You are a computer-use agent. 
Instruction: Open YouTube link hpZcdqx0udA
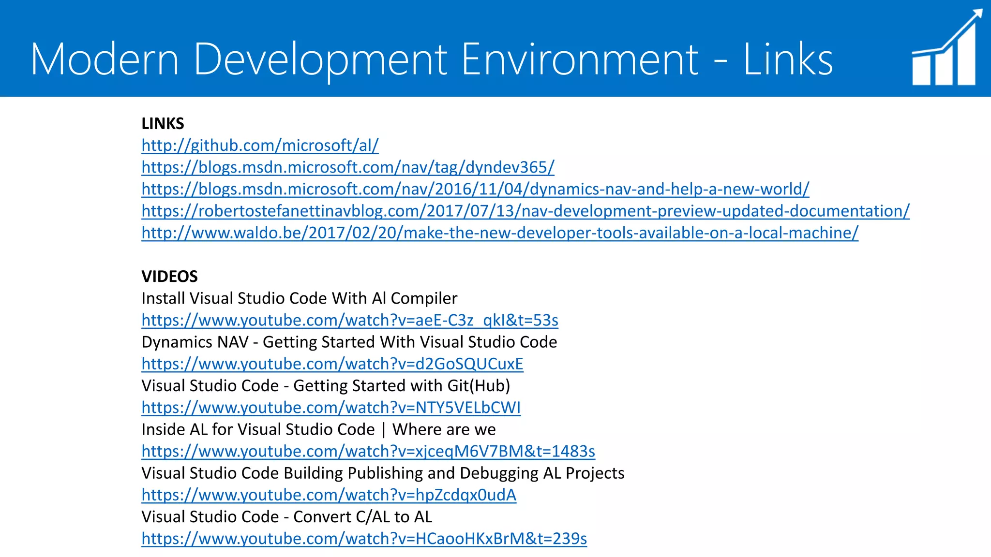click(x=329, y=495)
